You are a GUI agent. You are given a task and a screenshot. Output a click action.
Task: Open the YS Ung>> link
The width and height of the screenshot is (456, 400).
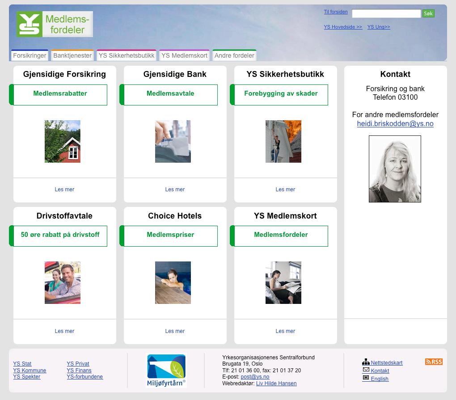pos(379,27)
